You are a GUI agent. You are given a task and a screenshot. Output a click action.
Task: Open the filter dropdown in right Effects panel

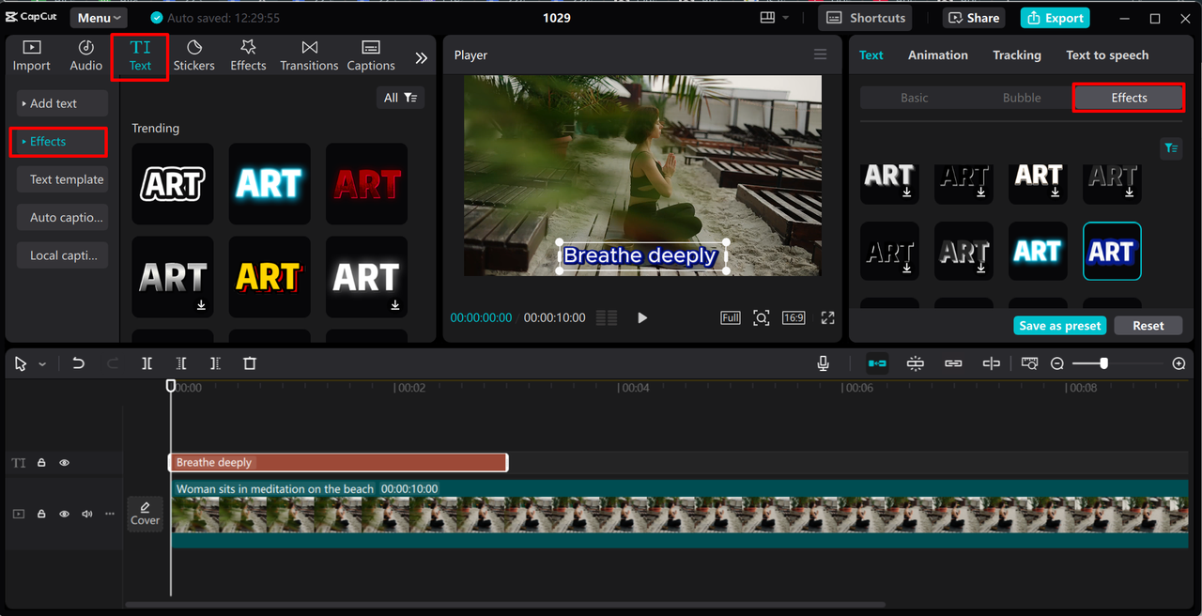point(1170,148)
